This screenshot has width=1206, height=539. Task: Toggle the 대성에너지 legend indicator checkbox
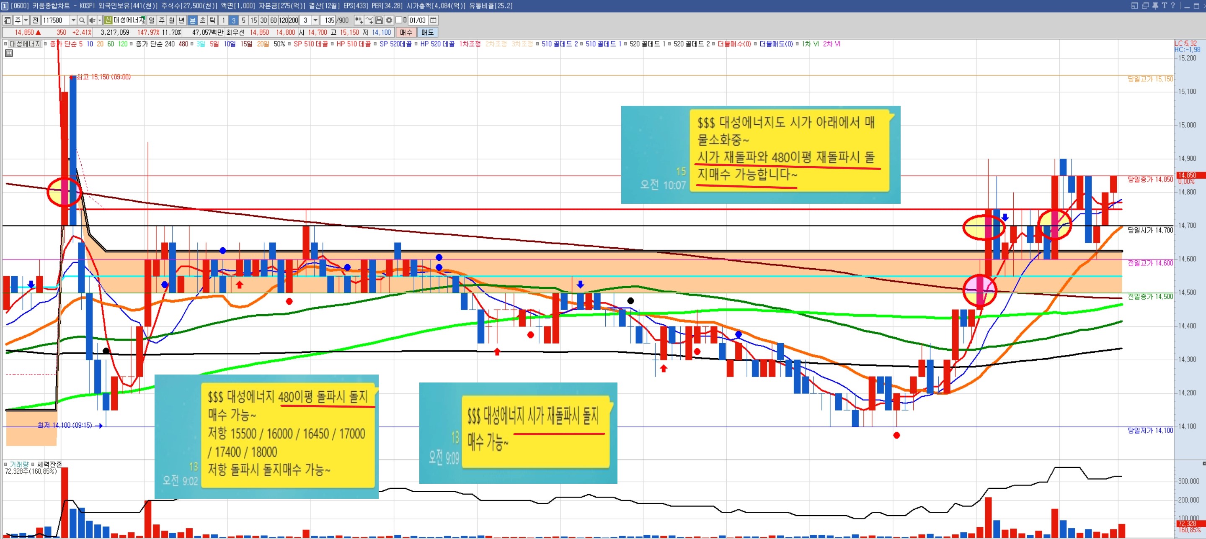point(5,44)
